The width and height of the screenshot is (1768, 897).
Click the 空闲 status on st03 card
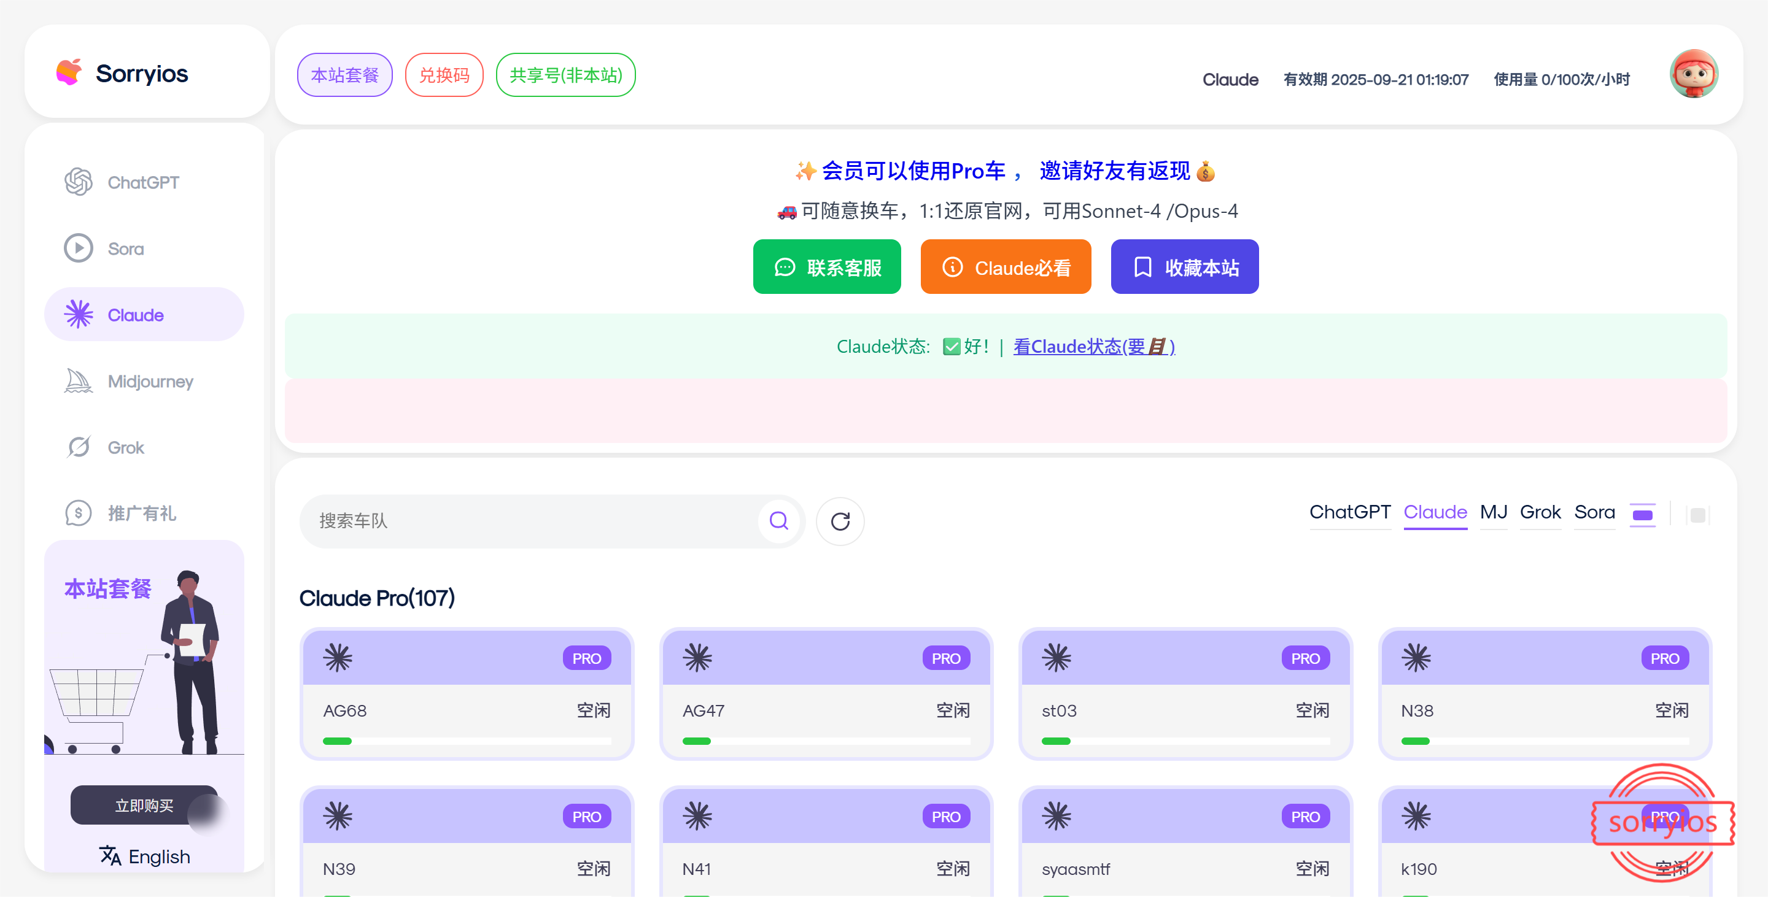tap(1312, 710)
